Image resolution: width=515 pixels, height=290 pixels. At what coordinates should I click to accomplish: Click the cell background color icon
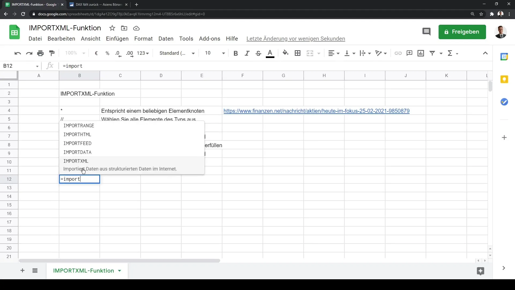tap(285, 53)
